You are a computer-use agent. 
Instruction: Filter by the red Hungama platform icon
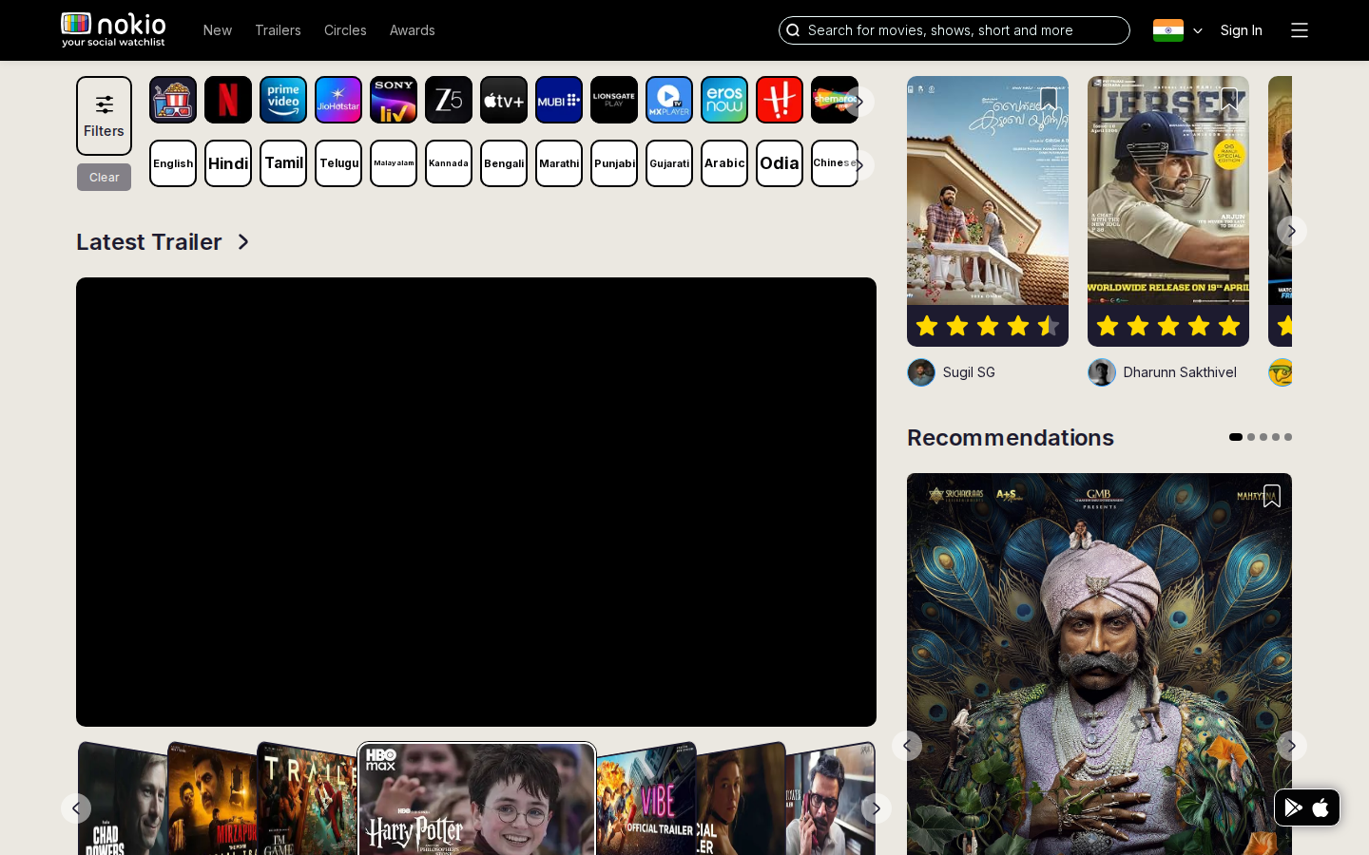(780, 100)
